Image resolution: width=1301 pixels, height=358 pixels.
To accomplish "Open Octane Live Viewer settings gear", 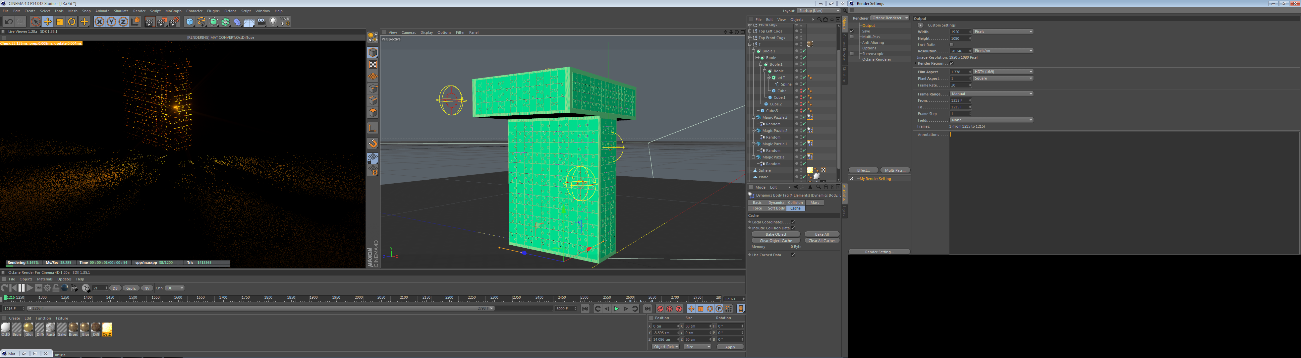I will (47, 288).
